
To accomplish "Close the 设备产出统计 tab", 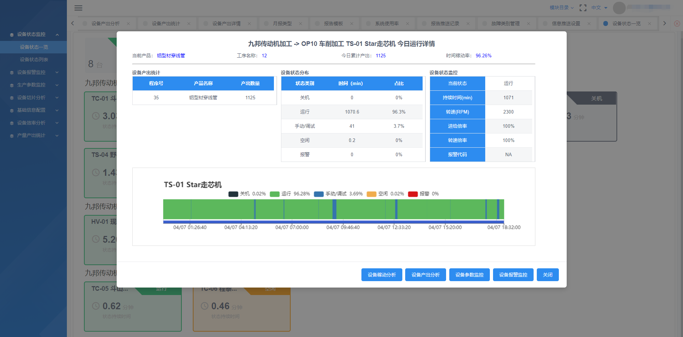I will [189, 23].
